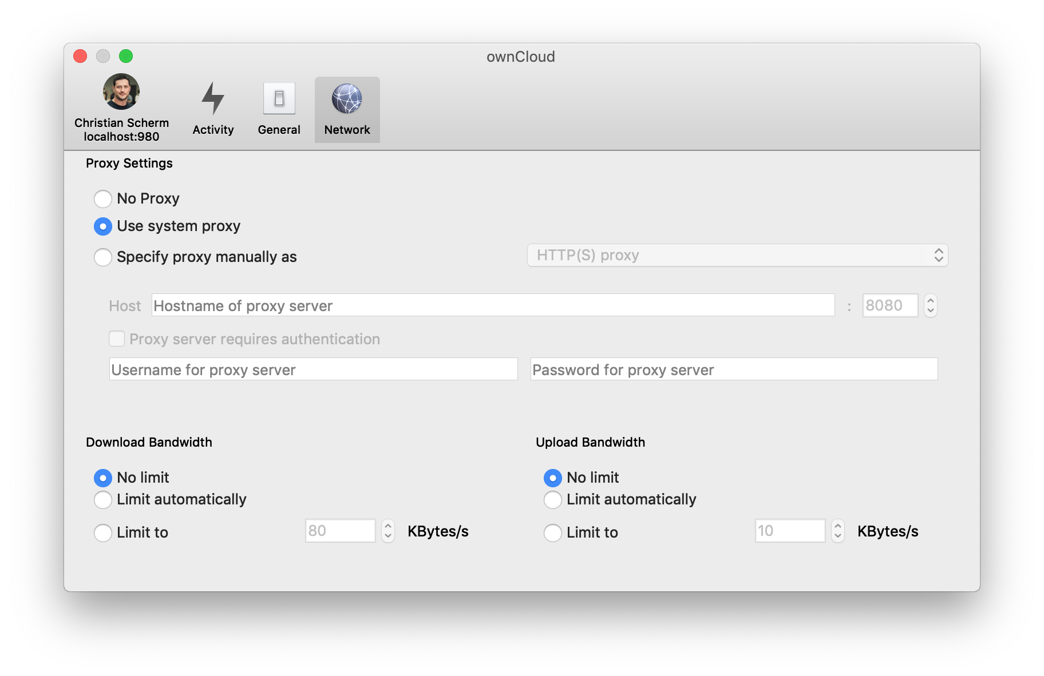Click the Username for proxy server field
This screenshot has width=1044, height=676.
(313, 369)
